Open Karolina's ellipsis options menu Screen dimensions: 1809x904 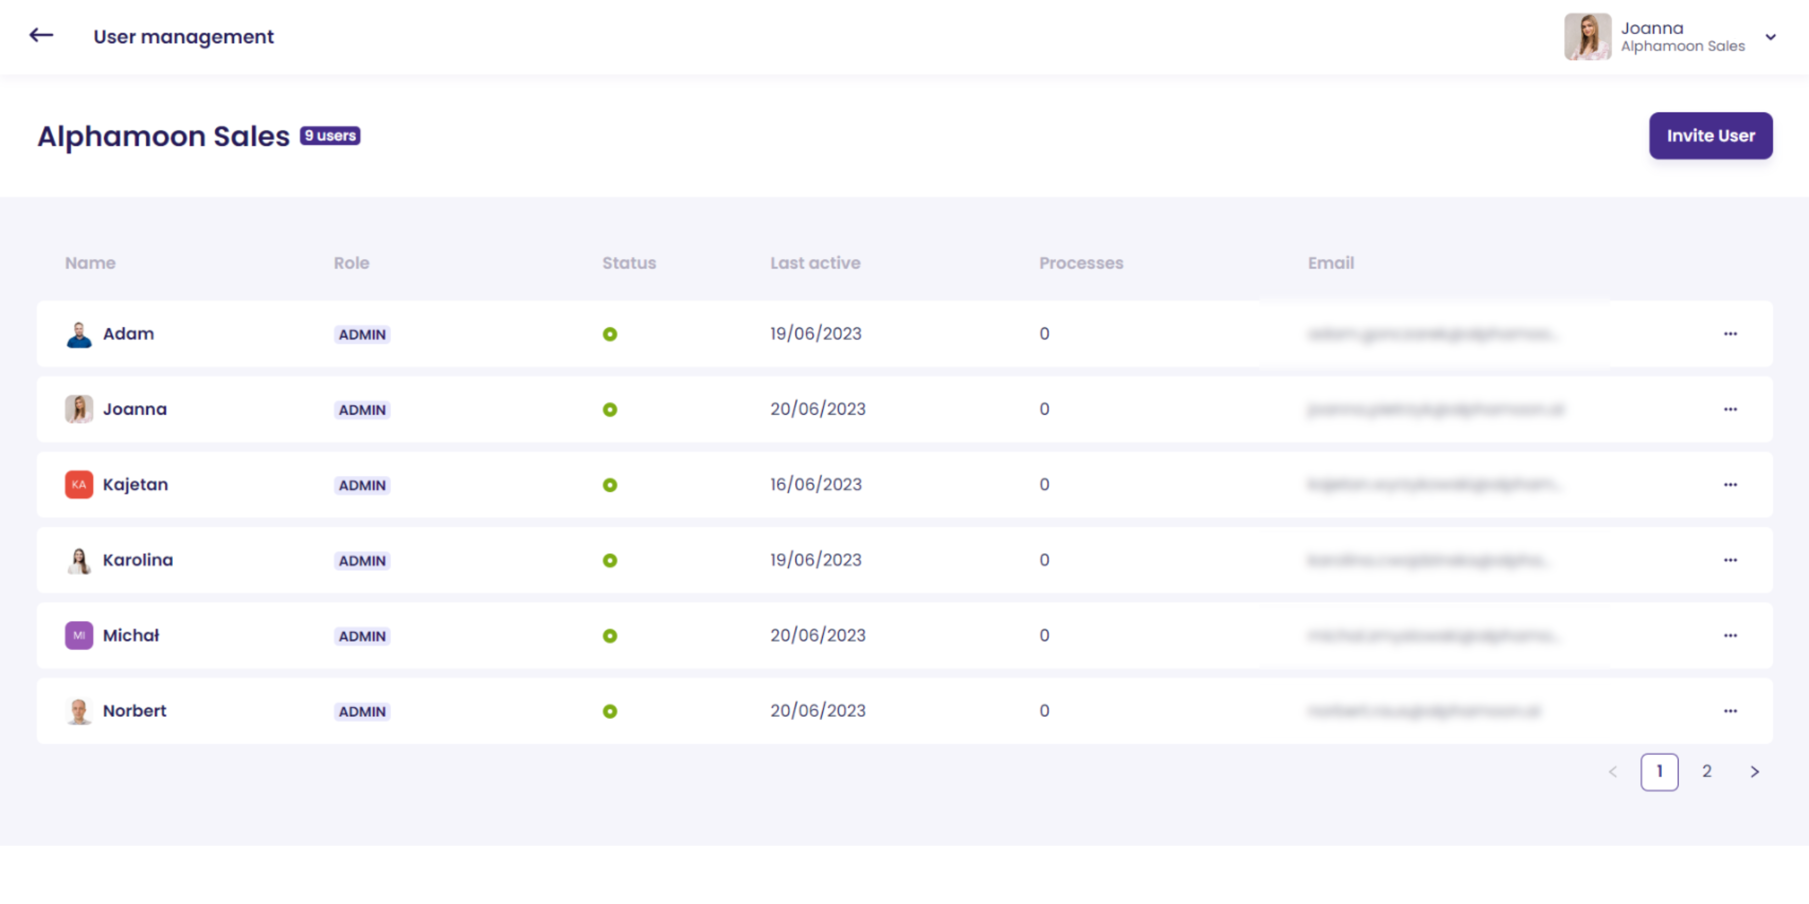[1730, 560]
